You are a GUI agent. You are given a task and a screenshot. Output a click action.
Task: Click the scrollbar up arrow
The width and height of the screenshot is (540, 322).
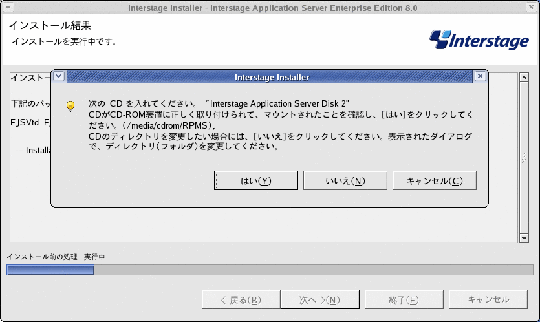point(524,78)
